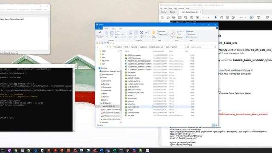Click the email envelope icon in Acrobat
Screen dimensions: 272x153
click(180, 17)
